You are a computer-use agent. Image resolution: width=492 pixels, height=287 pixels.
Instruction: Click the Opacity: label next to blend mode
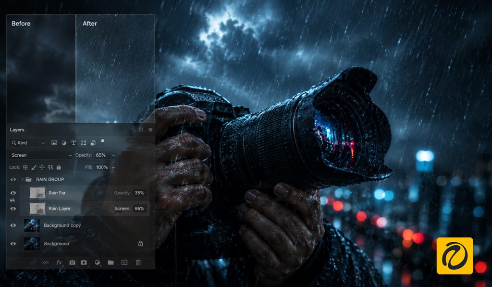[x=84, y=155]
